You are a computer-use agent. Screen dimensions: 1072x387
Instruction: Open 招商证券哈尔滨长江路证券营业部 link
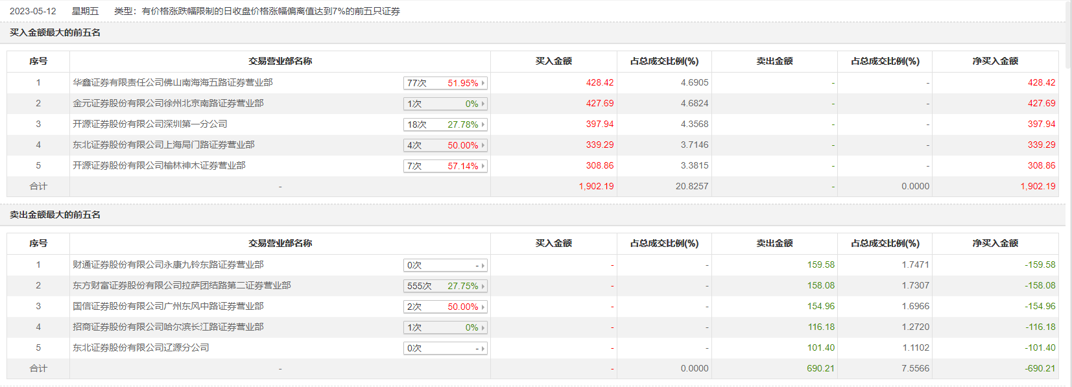(168, 327)
